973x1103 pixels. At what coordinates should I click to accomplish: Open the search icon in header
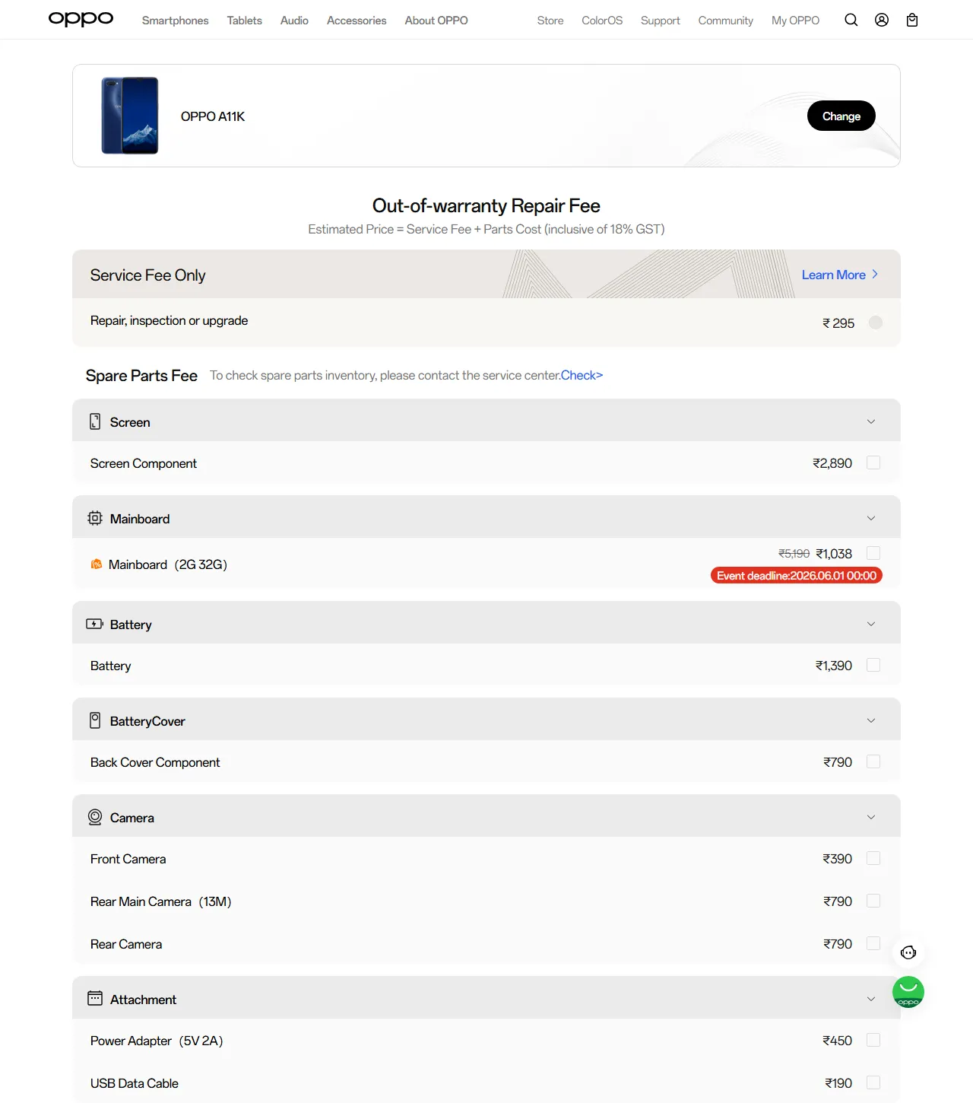pyautogui.click(x=851, y=20)
